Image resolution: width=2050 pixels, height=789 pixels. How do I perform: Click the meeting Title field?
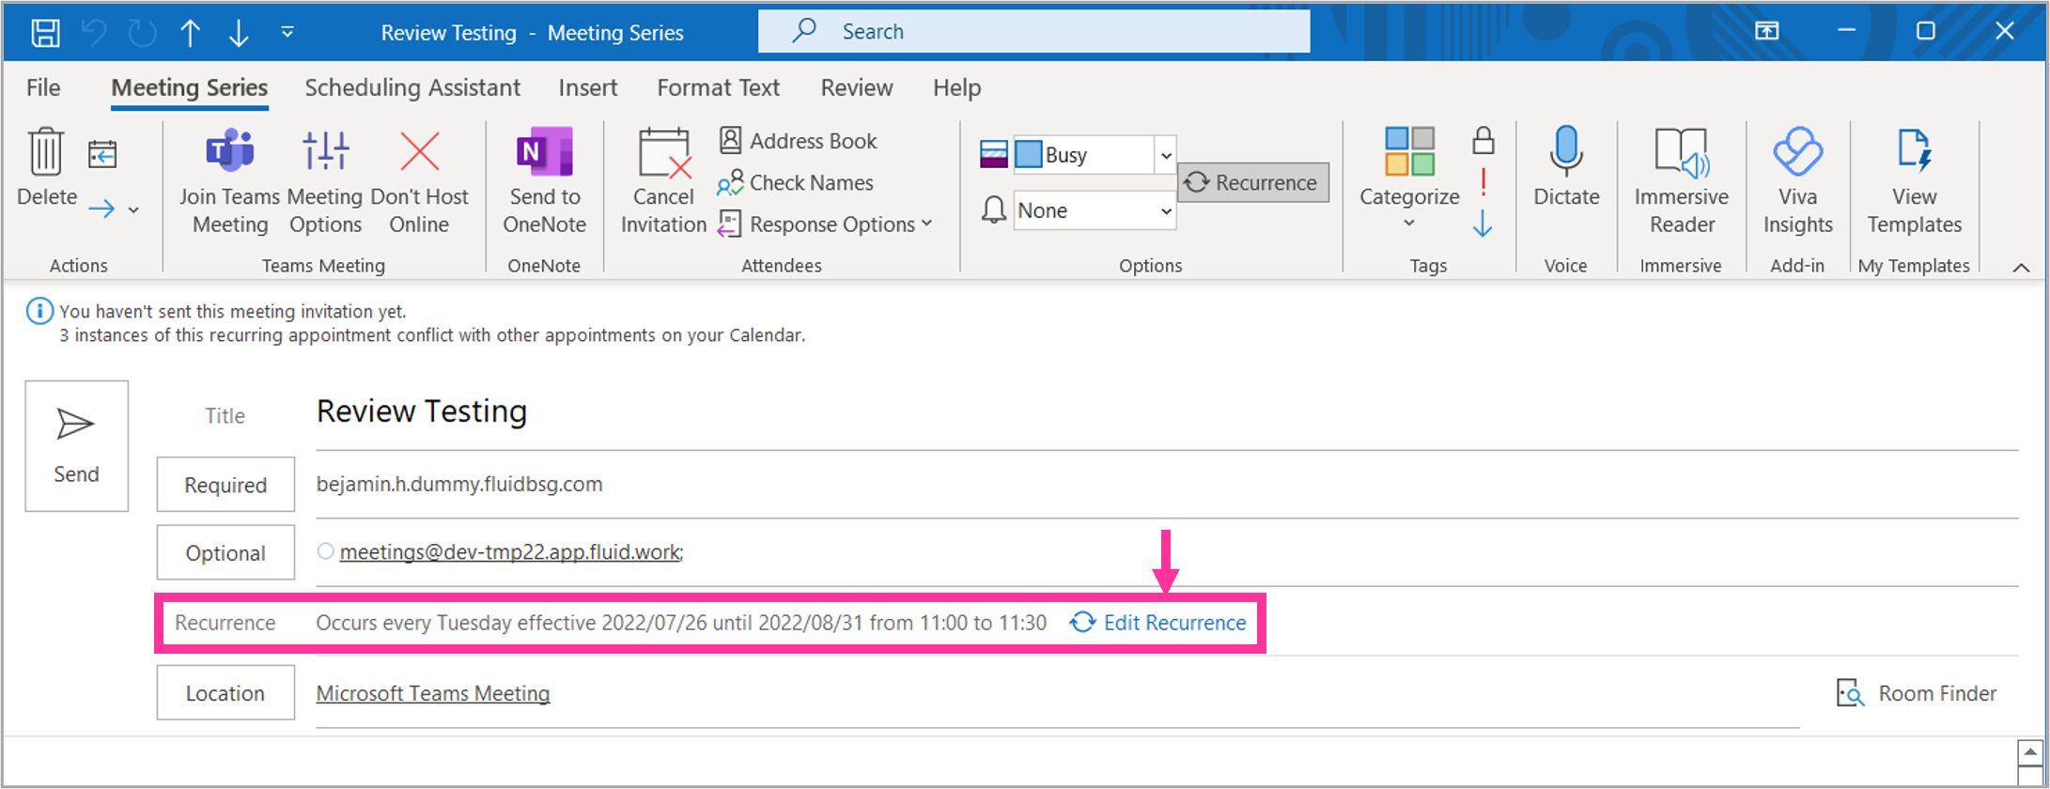click(1165, 412)
